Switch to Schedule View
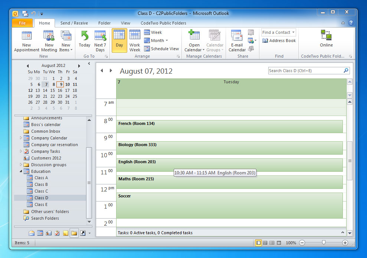 point(161,49)
